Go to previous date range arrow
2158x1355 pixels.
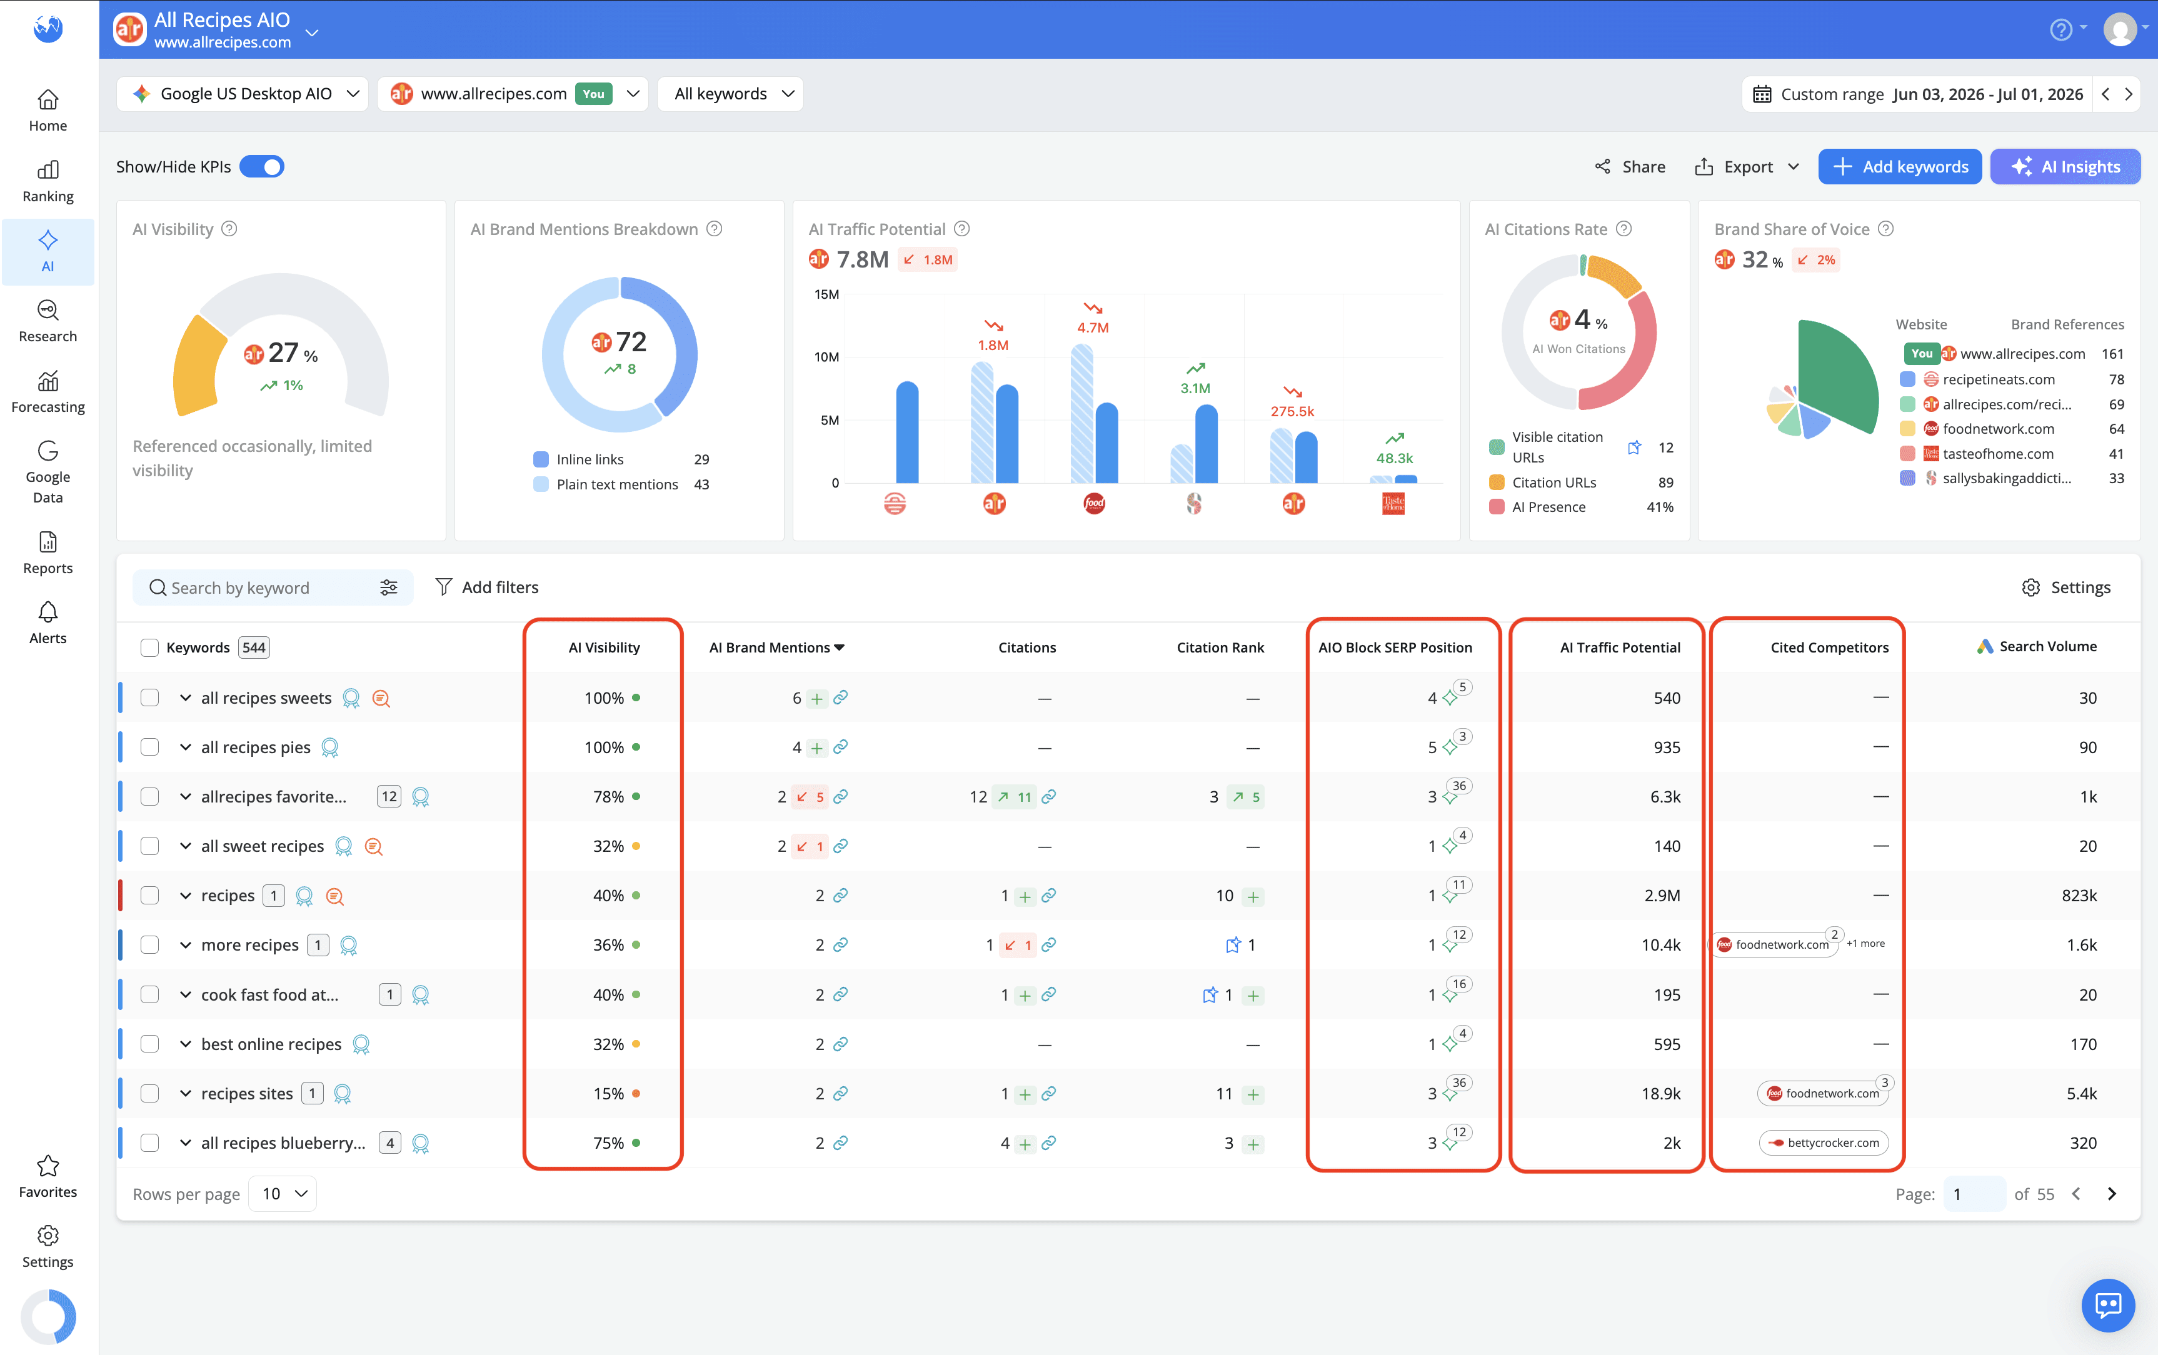click(2105, 94)
